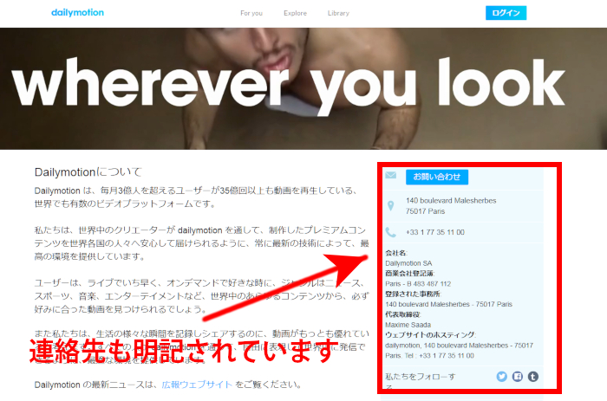The width and height of the screenshot is (607, 401).
Task: Click the 商業会社登記簿 label
Action: point(410,274)
